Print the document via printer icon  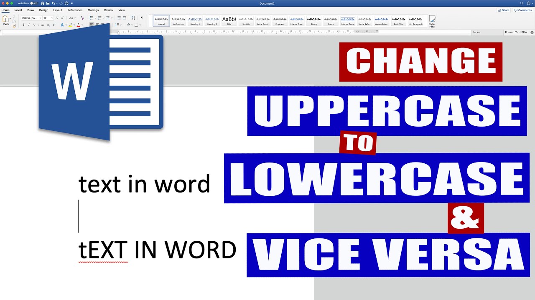click(x=66, y=3)
